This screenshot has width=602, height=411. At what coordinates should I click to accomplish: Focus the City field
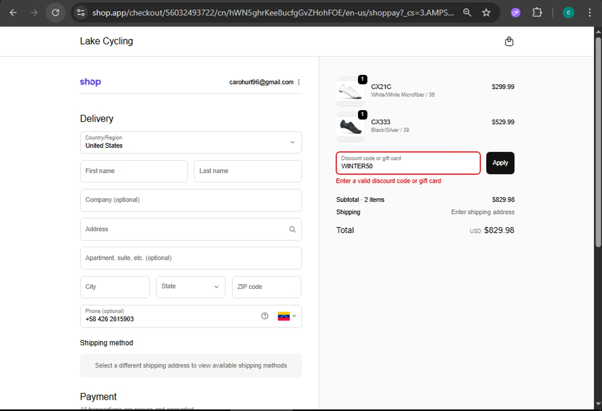tap(115, 287)
